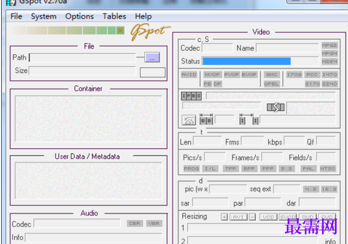The width and height of the screenshot is (348, 244).
Task: Click the S170 indicator badge
Action: 312,84
